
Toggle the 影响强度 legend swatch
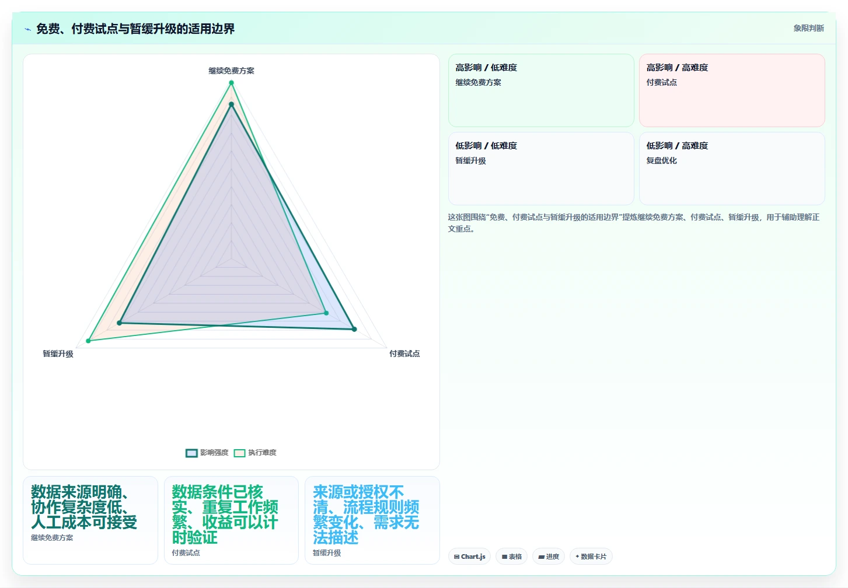pos(191,453)
